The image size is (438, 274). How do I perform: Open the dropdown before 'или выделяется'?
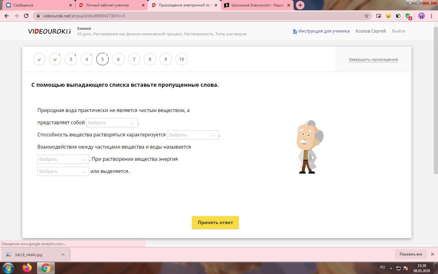pyautogui.click(x=63, y=171)
